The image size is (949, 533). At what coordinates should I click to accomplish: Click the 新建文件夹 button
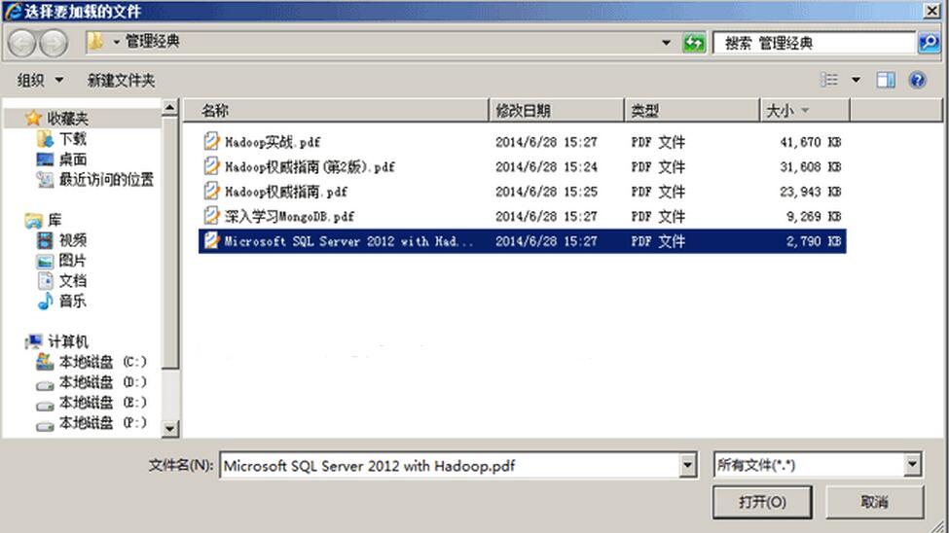(x=121, y=80)
